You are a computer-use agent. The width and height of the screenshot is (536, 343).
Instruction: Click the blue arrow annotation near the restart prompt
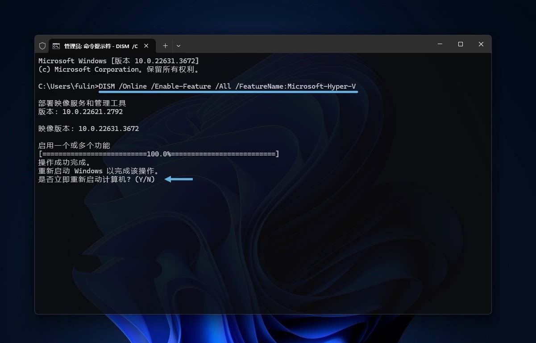(x=179, y=179)
